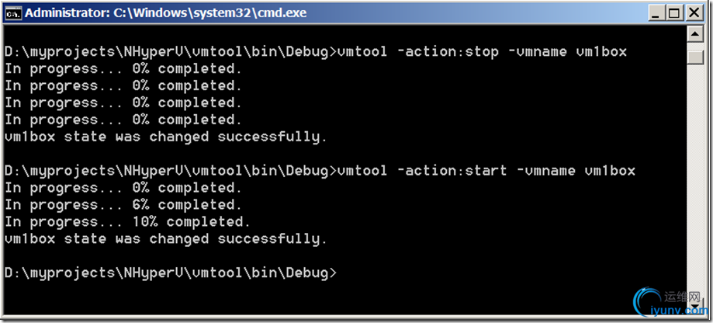Screen dimensions: 713x323
Task: Click the iyunv swirl logo watermark
Action: click(x=646, y=301)
